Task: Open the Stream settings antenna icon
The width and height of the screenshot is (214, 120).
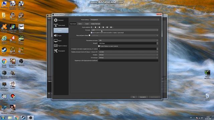Action: tap(56, 25)
